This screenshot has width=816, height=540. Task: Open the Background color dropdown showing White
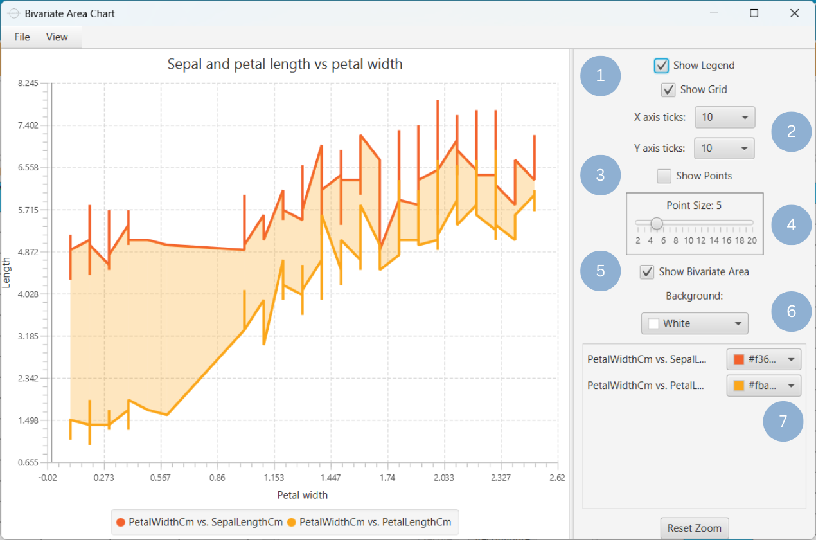point(694,323)
